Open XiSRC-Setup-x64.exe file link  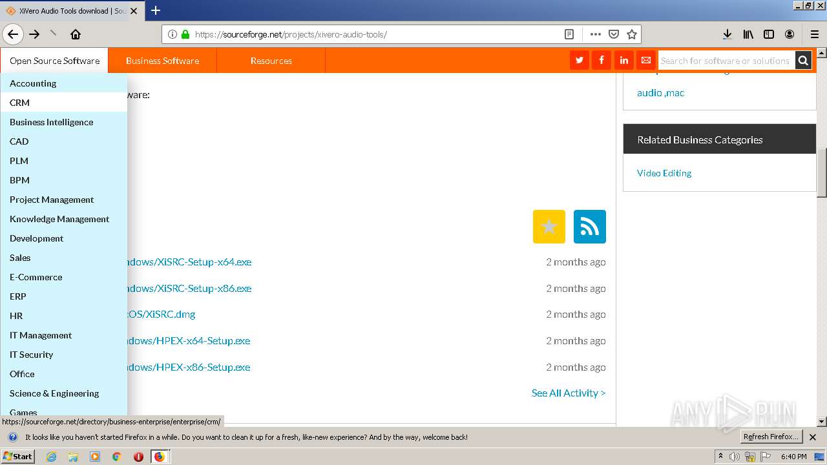[x=189, y=262]
